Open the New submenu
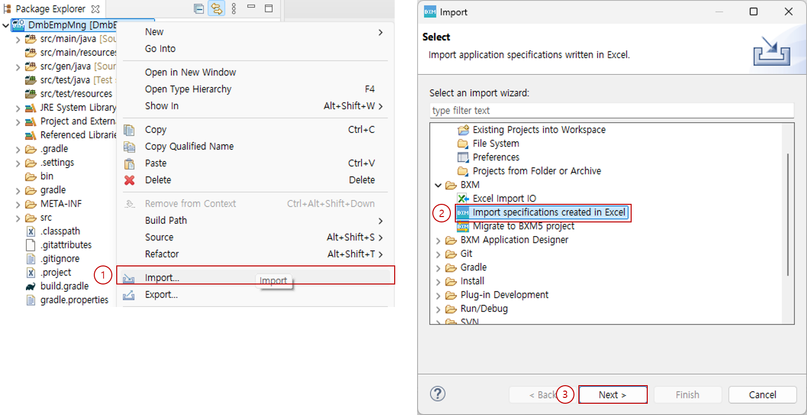This screenshot has height=415, width=807. click(255, 32)
